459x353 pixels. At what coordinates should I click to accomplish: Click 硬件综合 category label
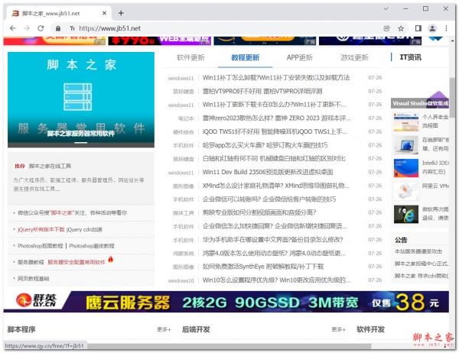click(184, 132)
